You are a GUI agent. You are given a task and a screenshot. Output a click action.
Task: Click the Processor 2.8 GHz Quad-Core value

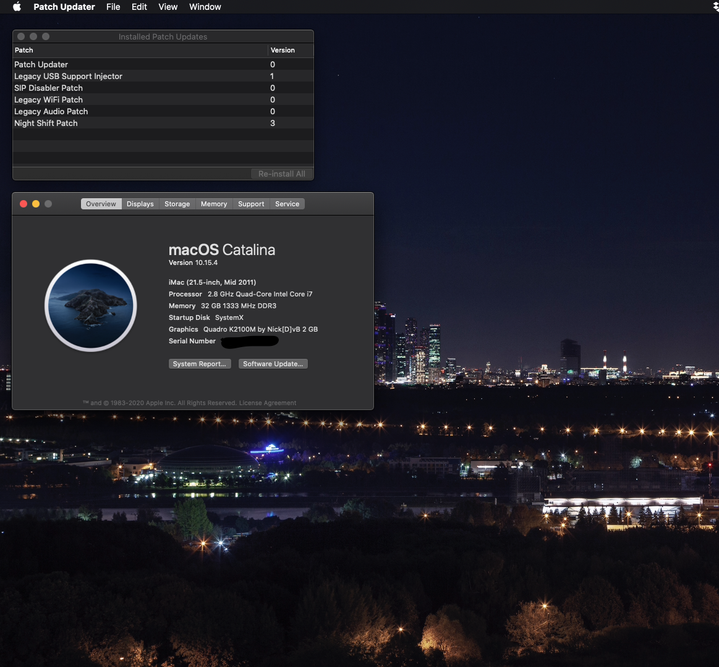(260, 294)
